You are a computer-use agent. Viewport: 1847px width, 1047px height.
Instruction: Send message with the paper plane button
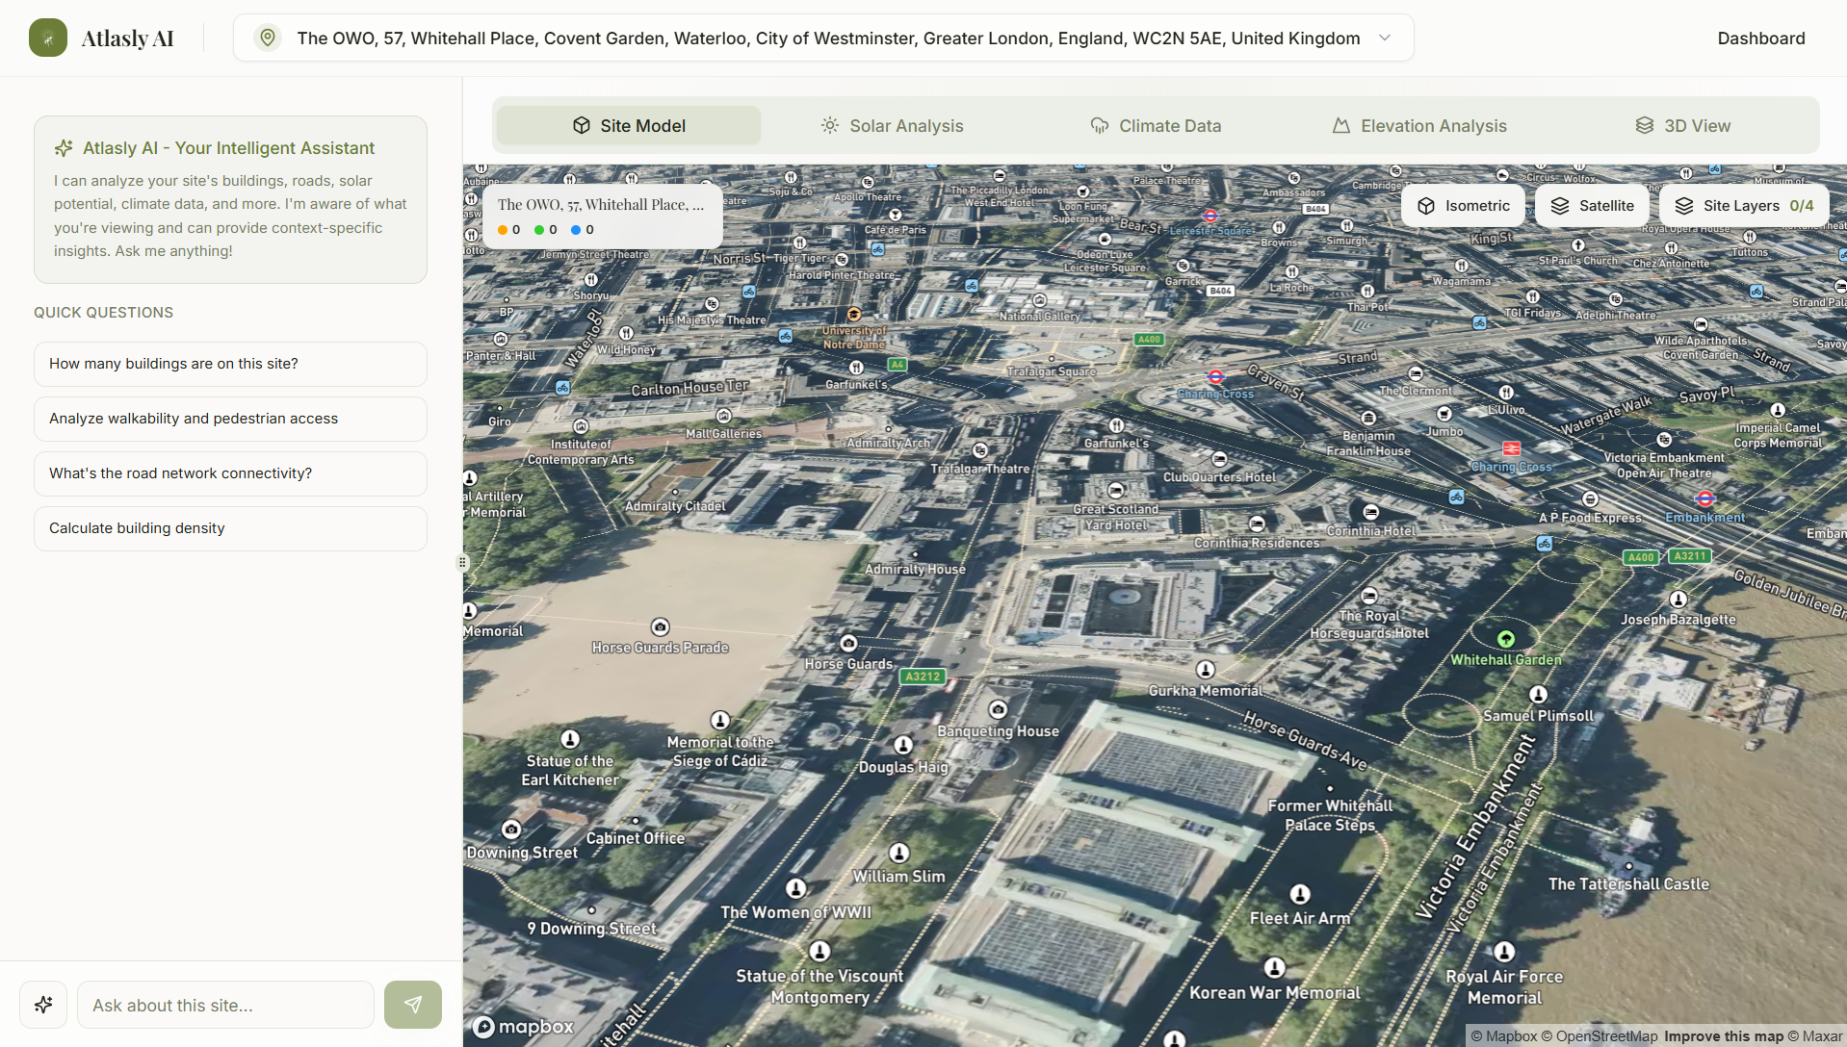(x=412, y=1005)
